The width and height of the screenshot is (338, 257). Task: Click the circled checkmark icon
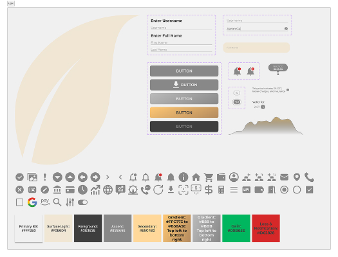tap(19, 177)
